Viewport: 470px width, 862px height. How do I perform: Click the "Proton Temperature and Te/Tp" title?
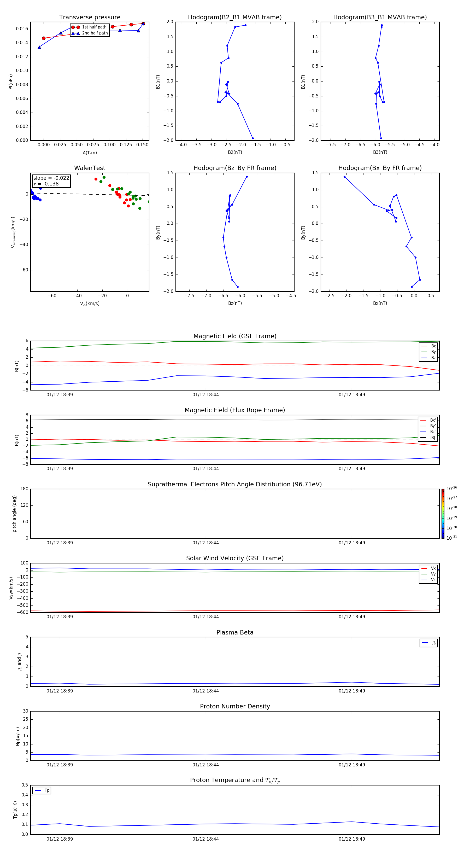coord(235,780)
